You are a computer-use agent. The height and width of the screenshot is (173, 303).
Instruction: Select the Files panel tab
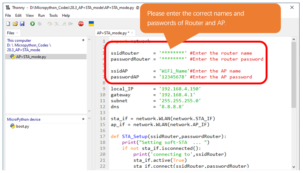[x=11, y=33]
